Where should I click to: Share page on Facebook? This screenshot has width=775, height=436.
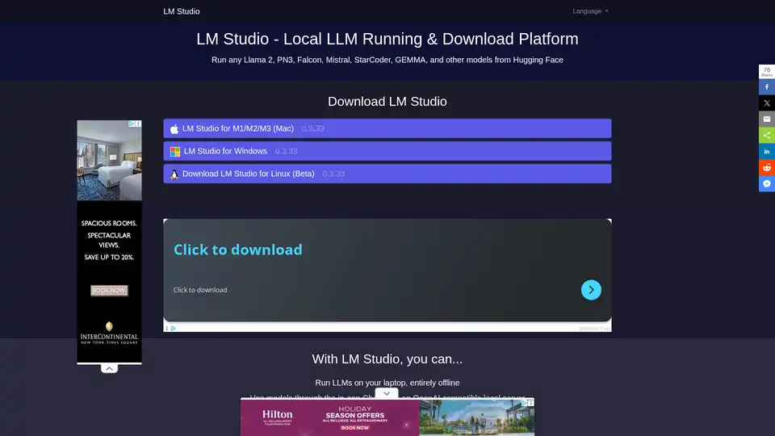(767, 87)
